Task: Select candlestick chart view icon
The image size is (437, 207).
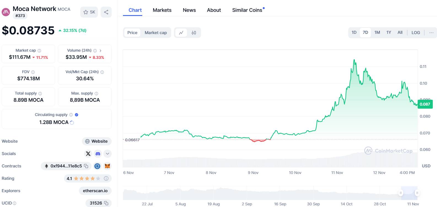Action: pos(194,33)
